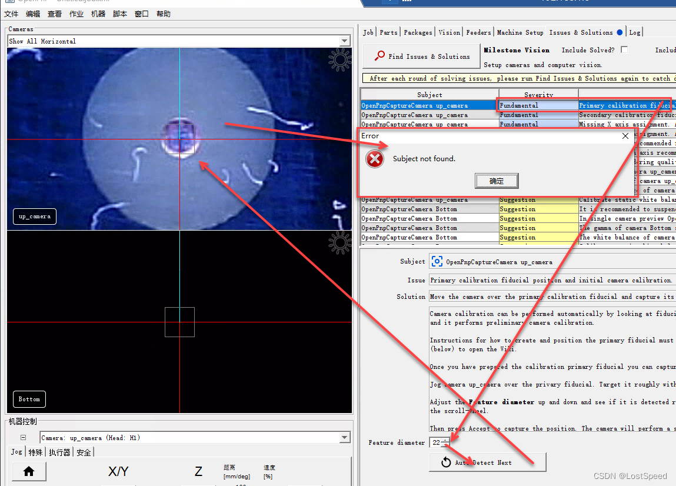Click the camera subject icon beside OpenPnpCaptureCamera up_camera
Screen dimensions: 676x486
(x=437, y=261)
